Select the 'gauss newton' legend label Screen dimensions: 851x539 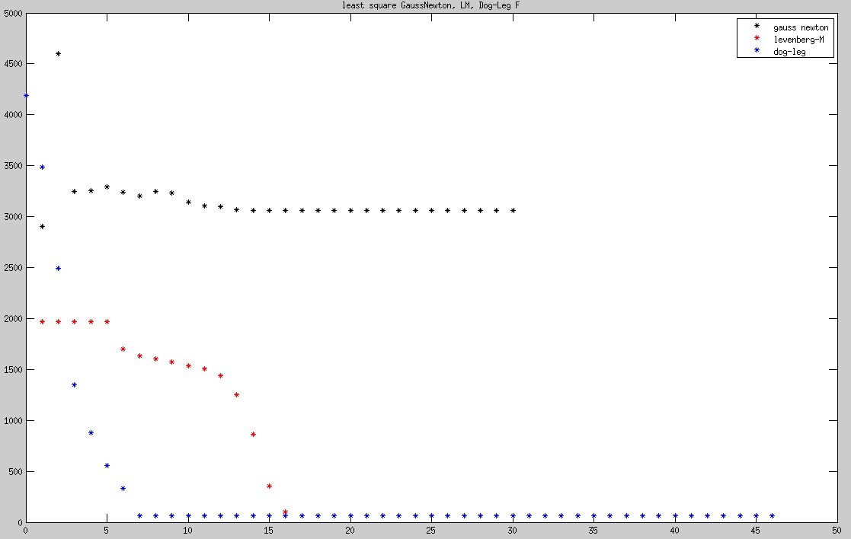click(801, 27)
